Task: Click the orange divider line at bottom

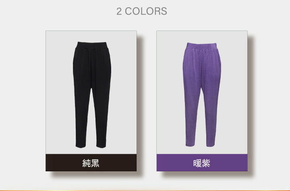Action: tap(145, 191)
